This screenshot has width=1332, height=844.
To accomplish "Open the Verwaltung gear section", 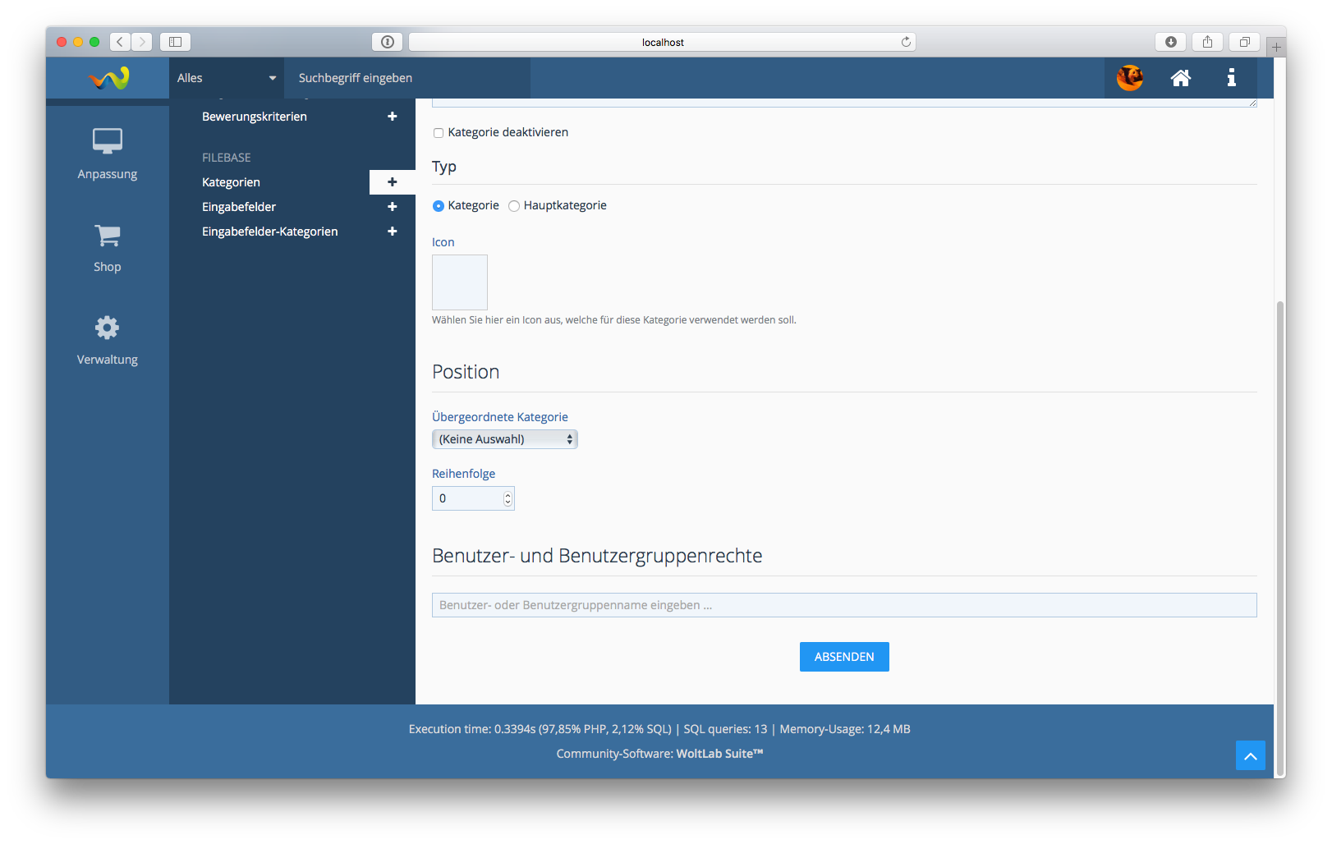I will pyautogui.click(x=108, y=340).
